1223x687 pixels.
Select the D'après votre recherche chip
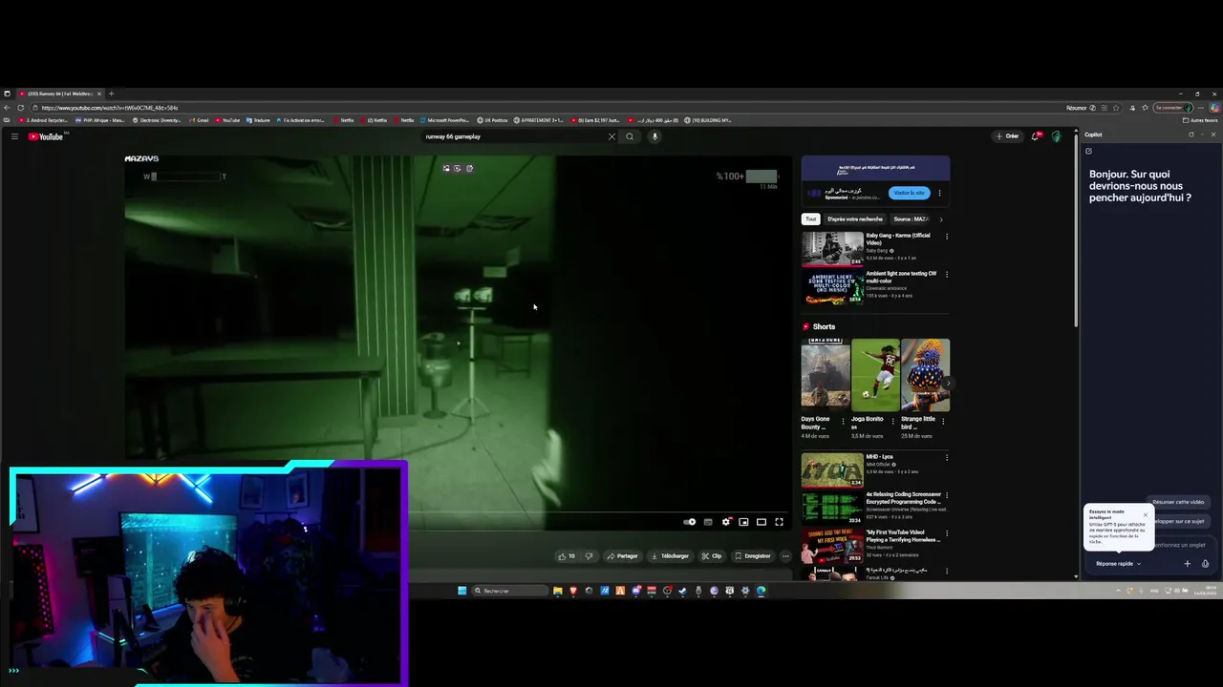click(x=855, y=219)
